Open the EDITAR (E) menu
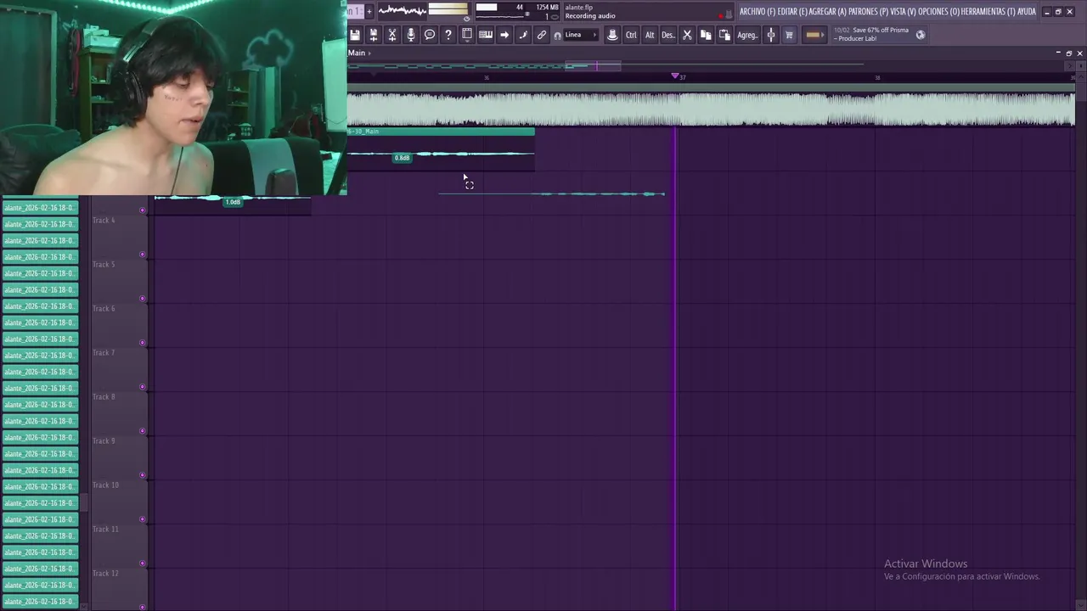 click(792, 12)
